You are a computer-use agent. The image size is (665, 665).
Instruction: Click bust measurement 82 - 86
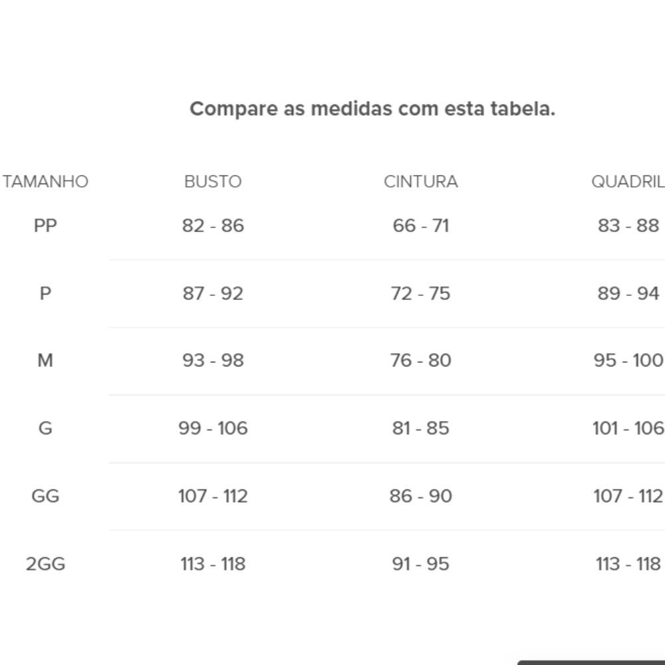213,225
